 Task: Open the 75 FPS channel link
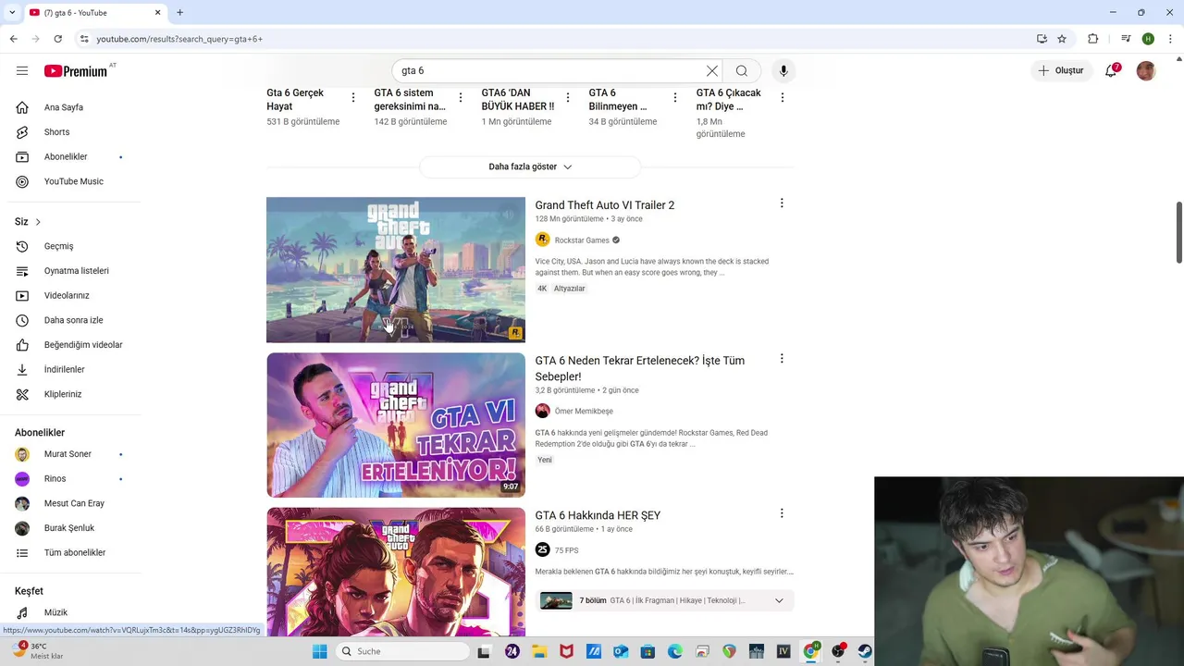point(566,550)
